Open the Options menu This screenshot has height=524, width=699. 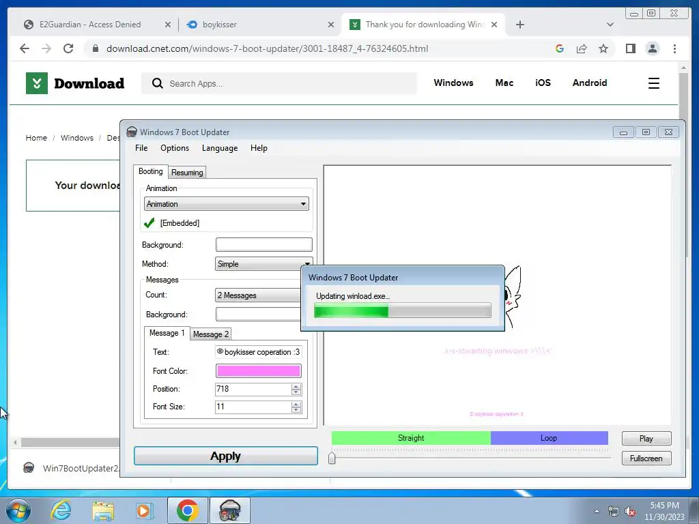coord(175,148)
